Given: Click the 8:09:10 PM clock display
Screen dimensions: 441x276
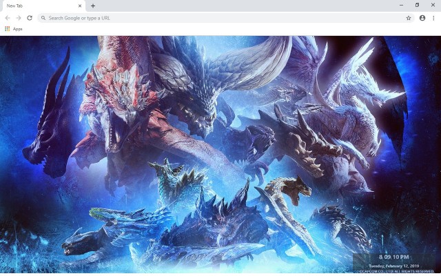Looking at the screenshot, I should (393, 257).
